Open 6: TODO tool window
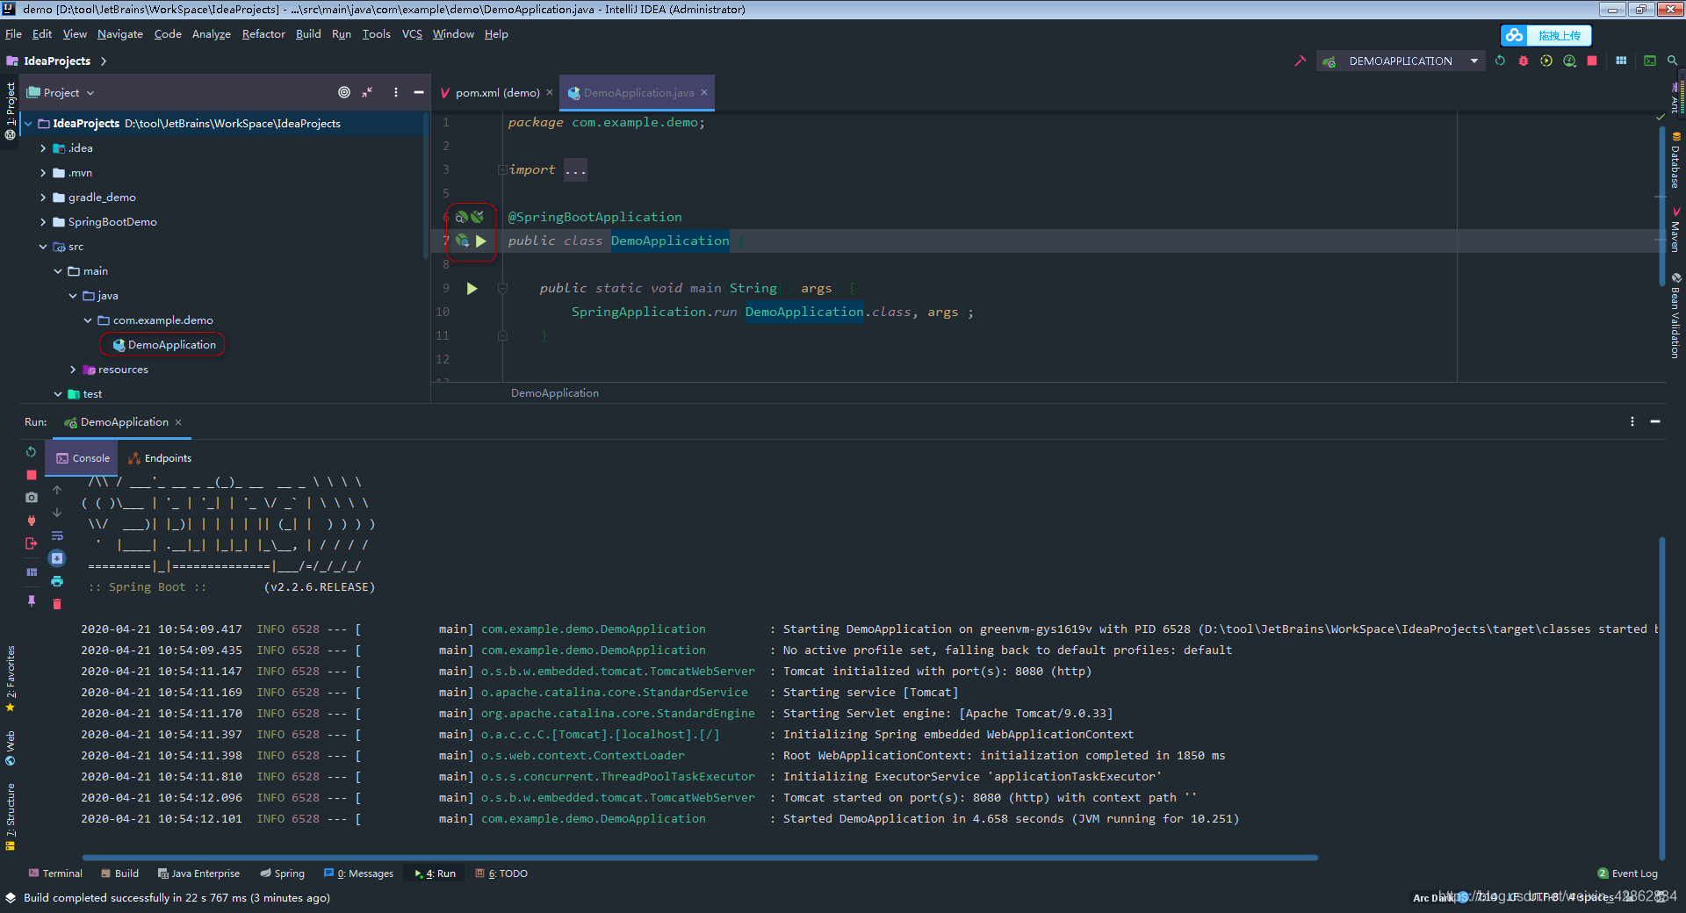 point(501,873)
